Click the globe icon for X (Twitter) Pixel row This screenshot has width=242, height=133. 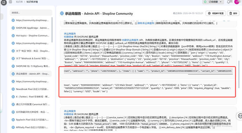pos(13,97)
